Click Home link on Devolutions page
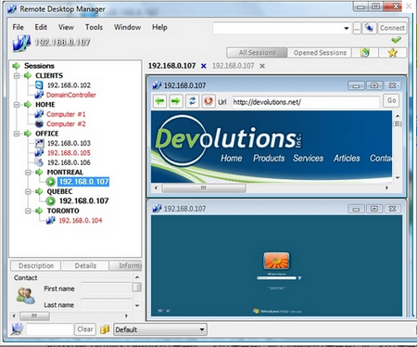This screenshot has height=347, width=417. tap(231, 158)
